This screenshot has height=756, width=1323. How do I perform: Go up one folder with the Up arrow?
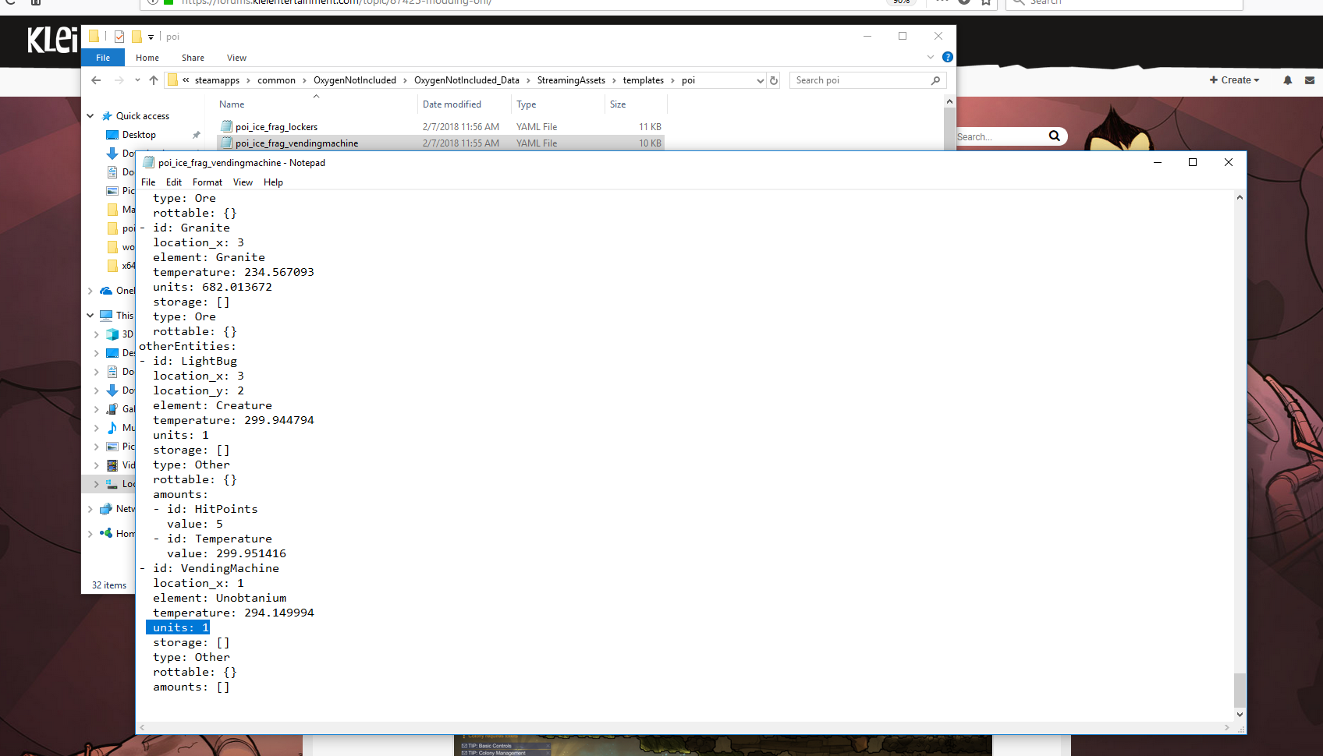click(154, 80)
